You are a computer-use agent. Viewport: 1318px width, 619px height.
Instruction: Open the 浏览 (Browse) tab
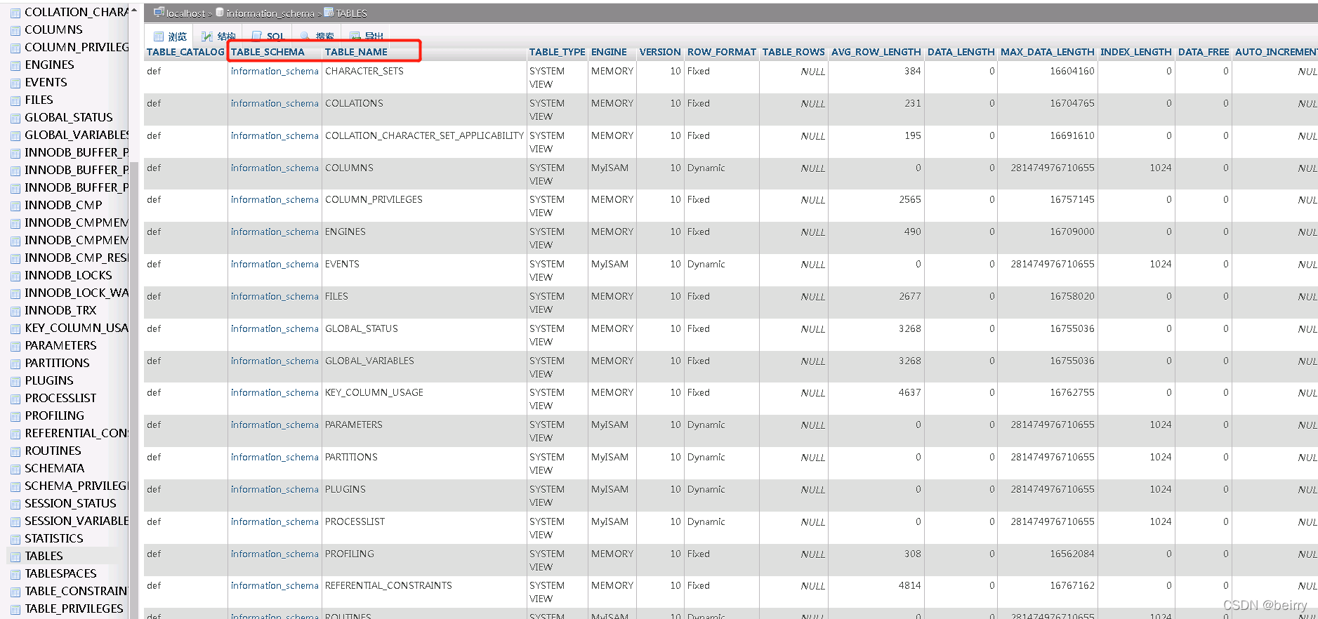(x=170, y=36)
